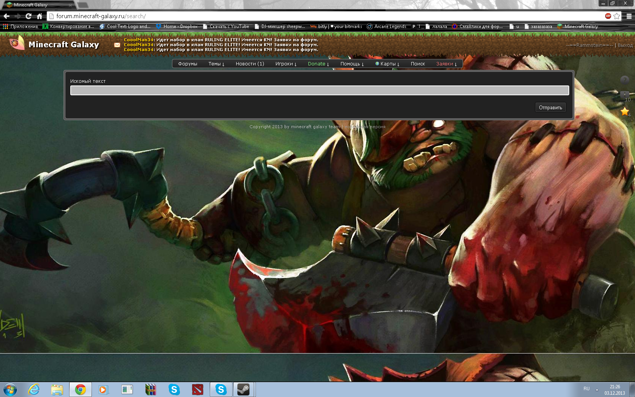Open Dota 2 icon in taskbar
The image size is (635, 397).
point(197,389)
